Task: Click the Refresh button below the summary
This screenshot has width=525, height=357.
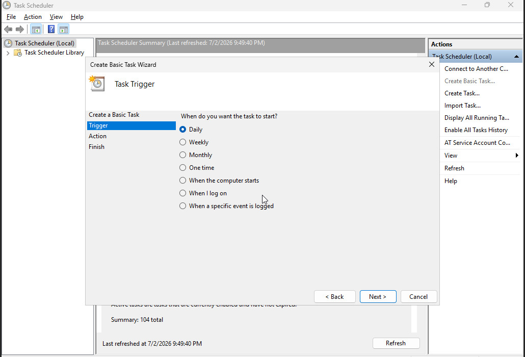Action: point(396,343)
